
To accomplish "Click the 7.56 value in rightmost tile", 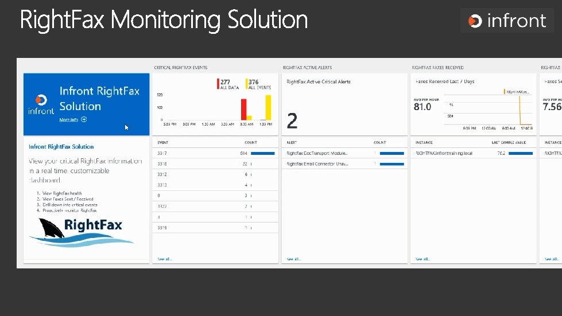I will (552, 107).
